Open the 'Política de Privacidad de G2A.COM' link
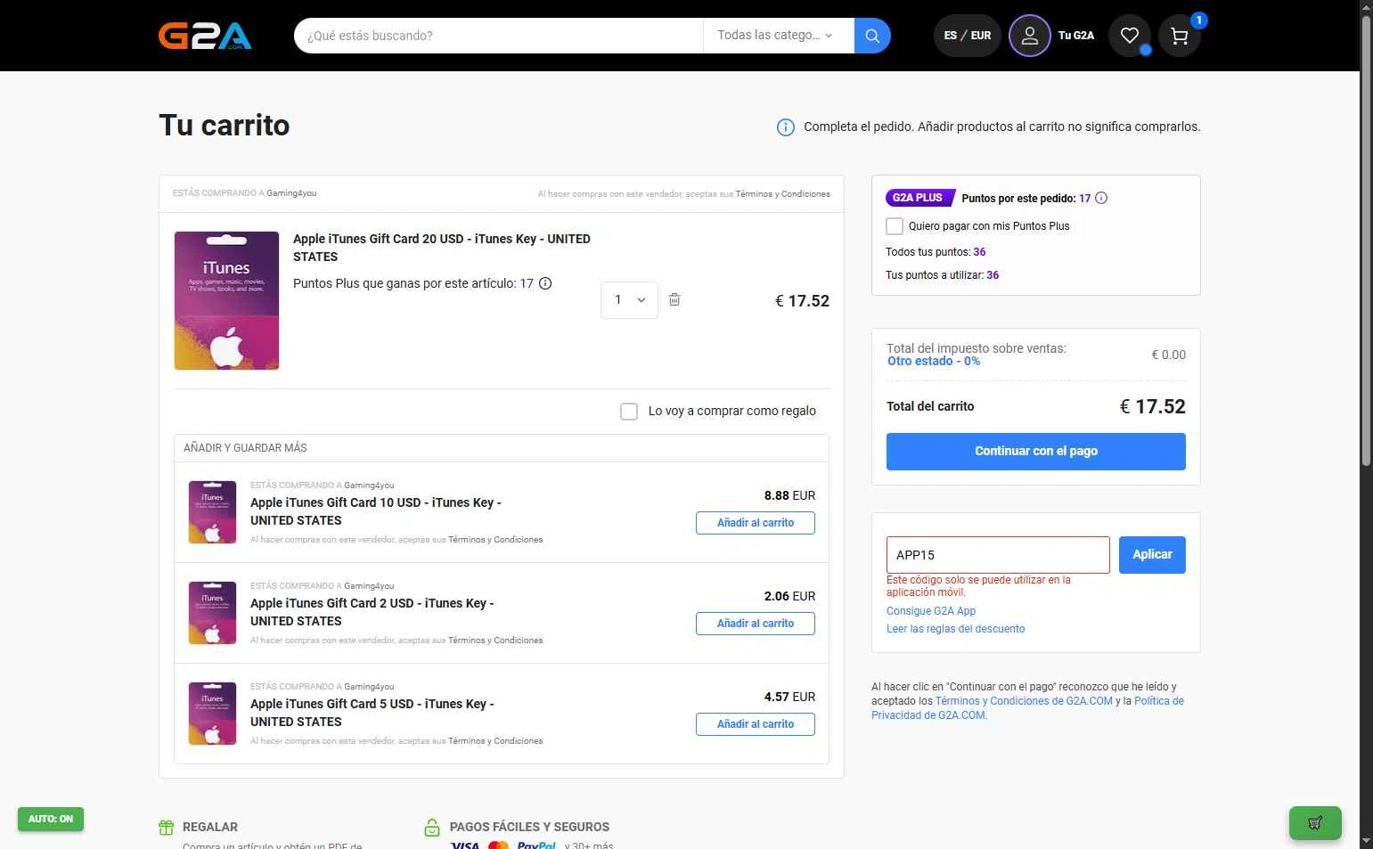Viewport: 1373px width, 849px height. point(1028,708)
